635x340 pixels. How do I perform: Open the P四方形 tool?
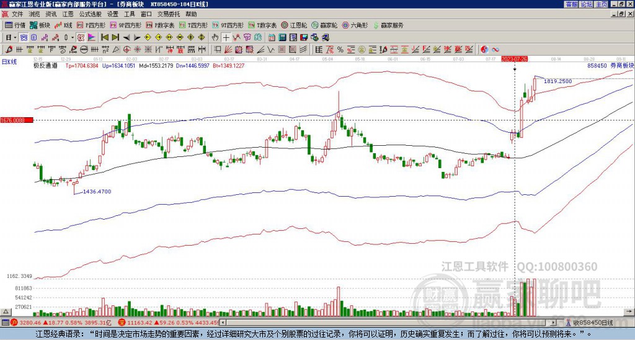(x=91, y=25)
